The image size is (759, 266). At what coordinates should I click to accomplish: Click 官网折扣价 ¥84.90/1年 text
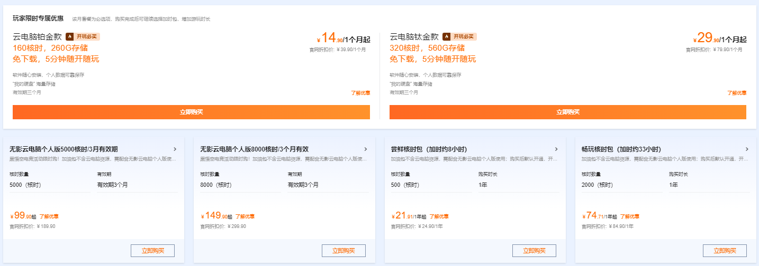(x=607, y=226)
